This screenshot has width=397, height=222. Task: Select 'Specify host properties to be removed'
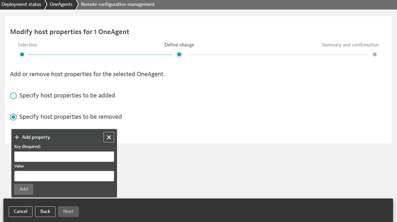pos(13,117)
